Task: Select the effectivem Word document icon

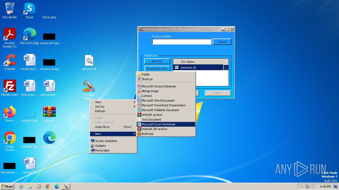Action: coord(29,88)
